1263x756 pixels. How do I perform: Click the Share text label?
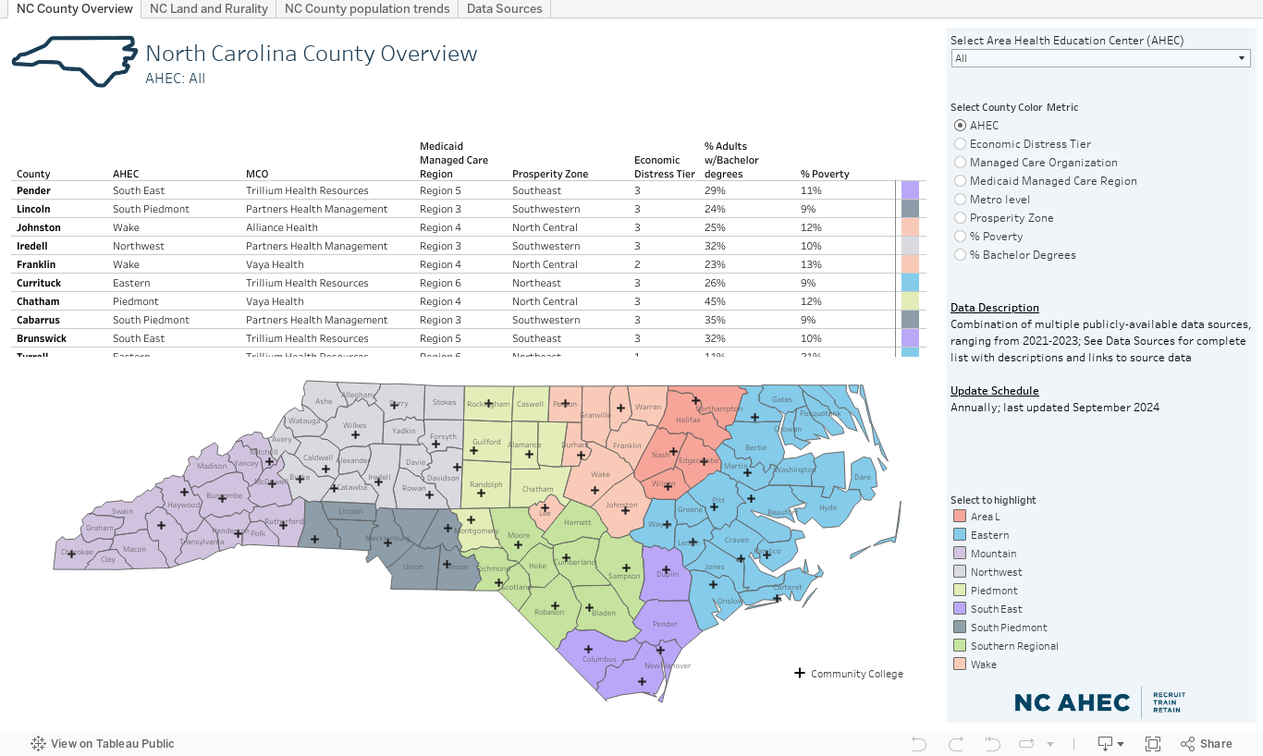(x=1216, y=744)
